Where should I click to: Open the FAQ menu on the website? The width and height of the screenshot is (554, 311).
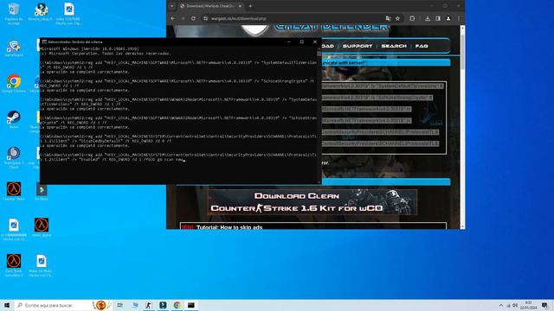pyautogui.click(x=422, y=46)
